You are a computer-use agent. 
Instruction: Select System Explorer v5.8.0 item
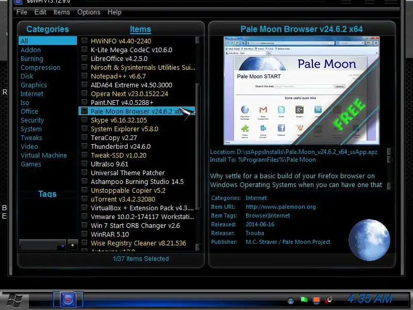(x=124, y=129)
